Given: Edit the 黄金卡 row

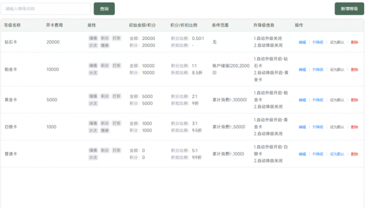Looking at the screenshot, I should [302, 100].
